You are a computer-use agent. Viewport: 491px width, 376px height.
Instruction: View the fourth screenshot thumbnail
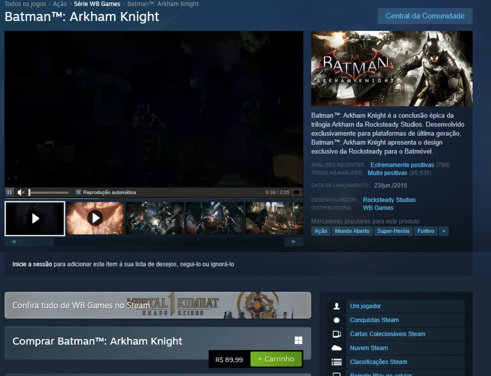tap(215, 218)
